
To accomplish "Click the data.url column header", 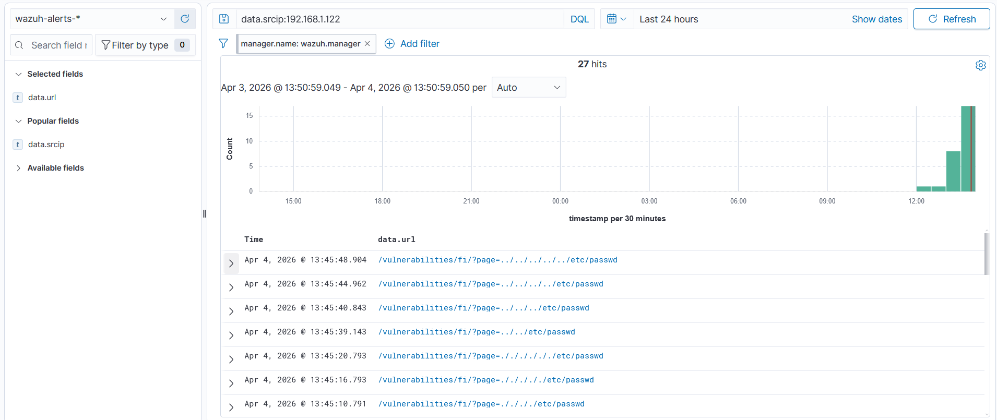I will 397,239.
